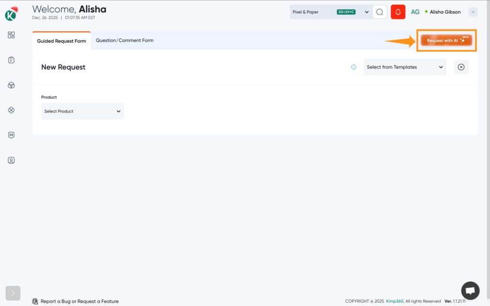Image resolution: width=490 pixels, height=306 pixels.
Task: Open the profile icon at sidebar bottom
Action: 11,160
